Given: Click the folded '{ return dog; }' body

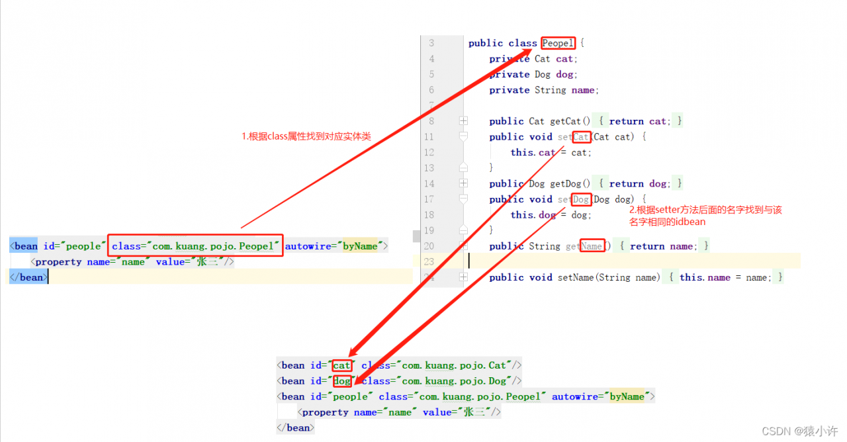Looking at the screenshot, I should 641,183.
